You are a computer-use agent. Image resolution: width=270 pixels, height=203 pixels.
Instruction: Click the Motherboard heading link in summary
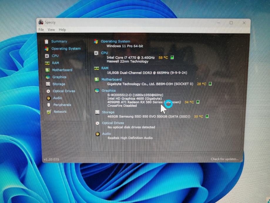tap(111, 79)
